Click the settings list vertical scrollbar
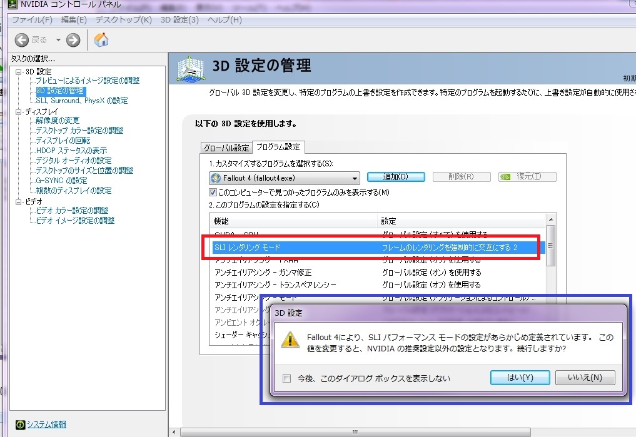 point(550,246)
